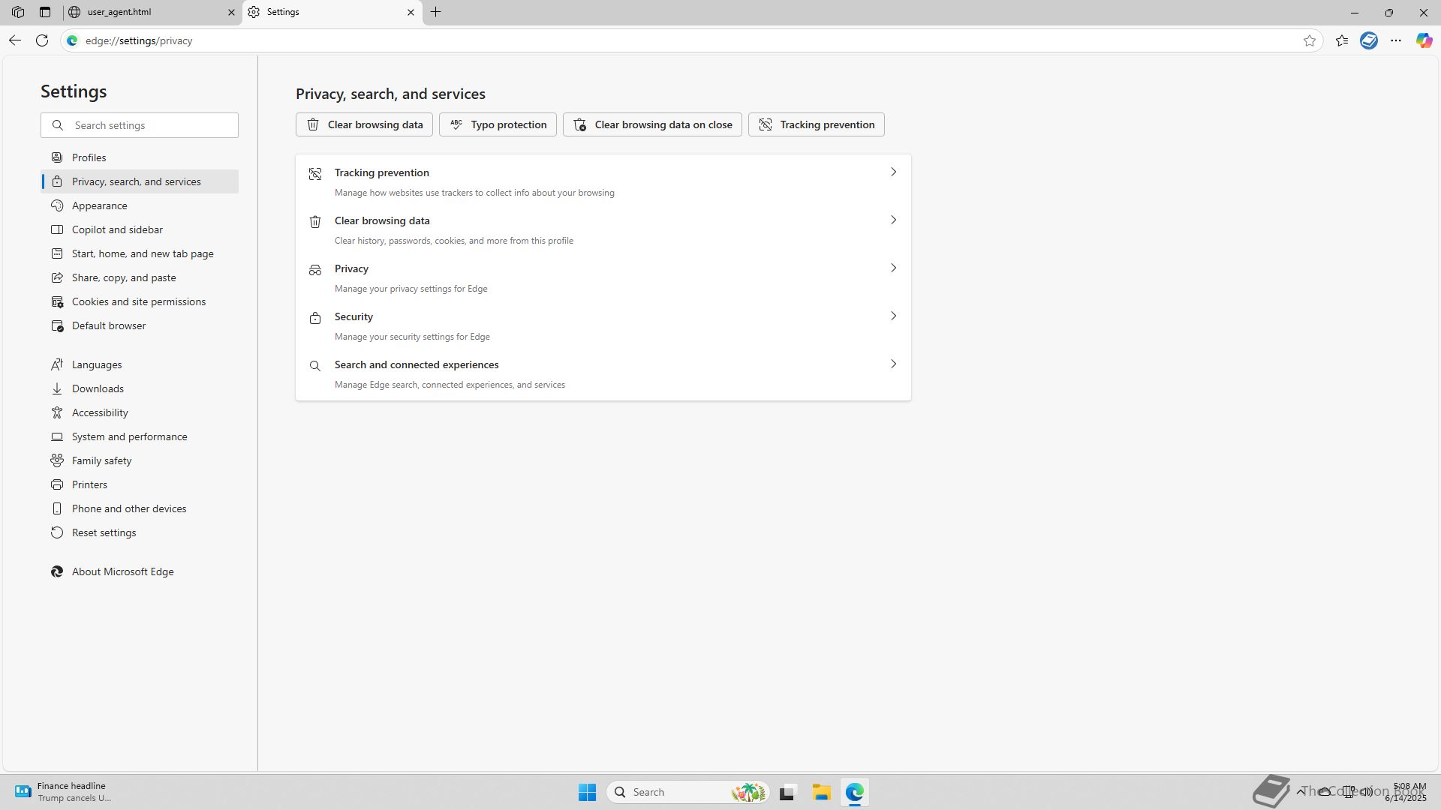
Task: Open the Favorites star-list icon
Action: [1342, 40]
